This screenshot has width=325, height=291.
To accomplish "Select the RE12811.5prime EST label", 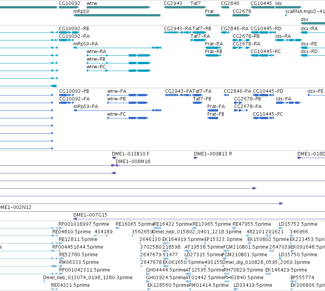I will (78, 239).
